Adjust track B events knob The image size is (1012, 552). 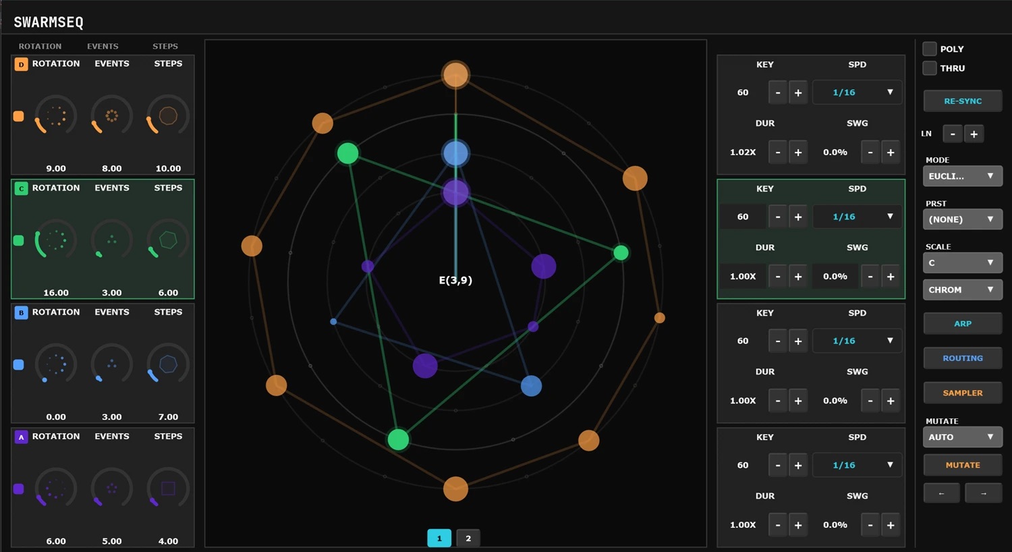112,364
